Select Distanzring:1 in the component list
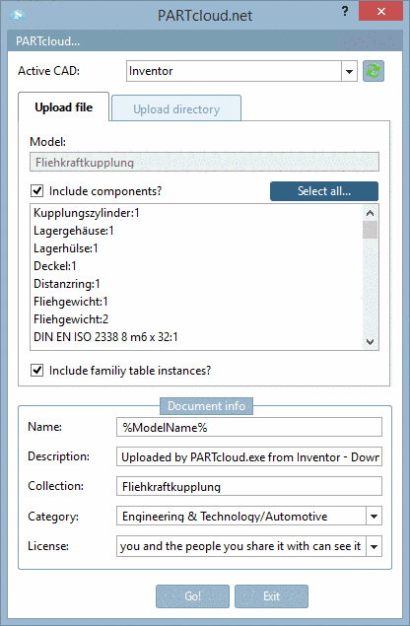The width and height of the screenshot is (410, 626). pos(67,284)
